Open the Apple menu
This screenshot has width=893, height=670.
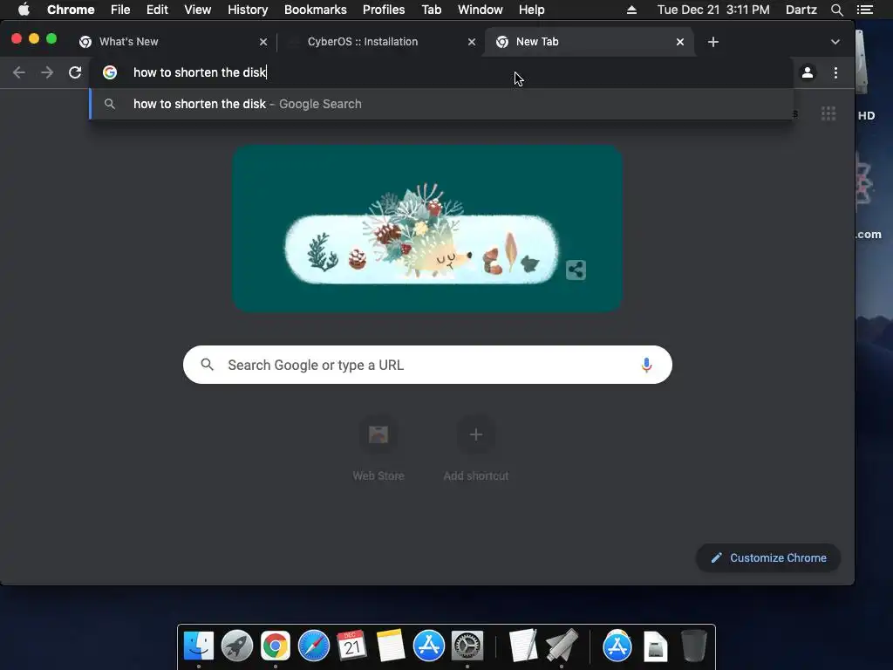pyautogui.click(x=24, y=10)
